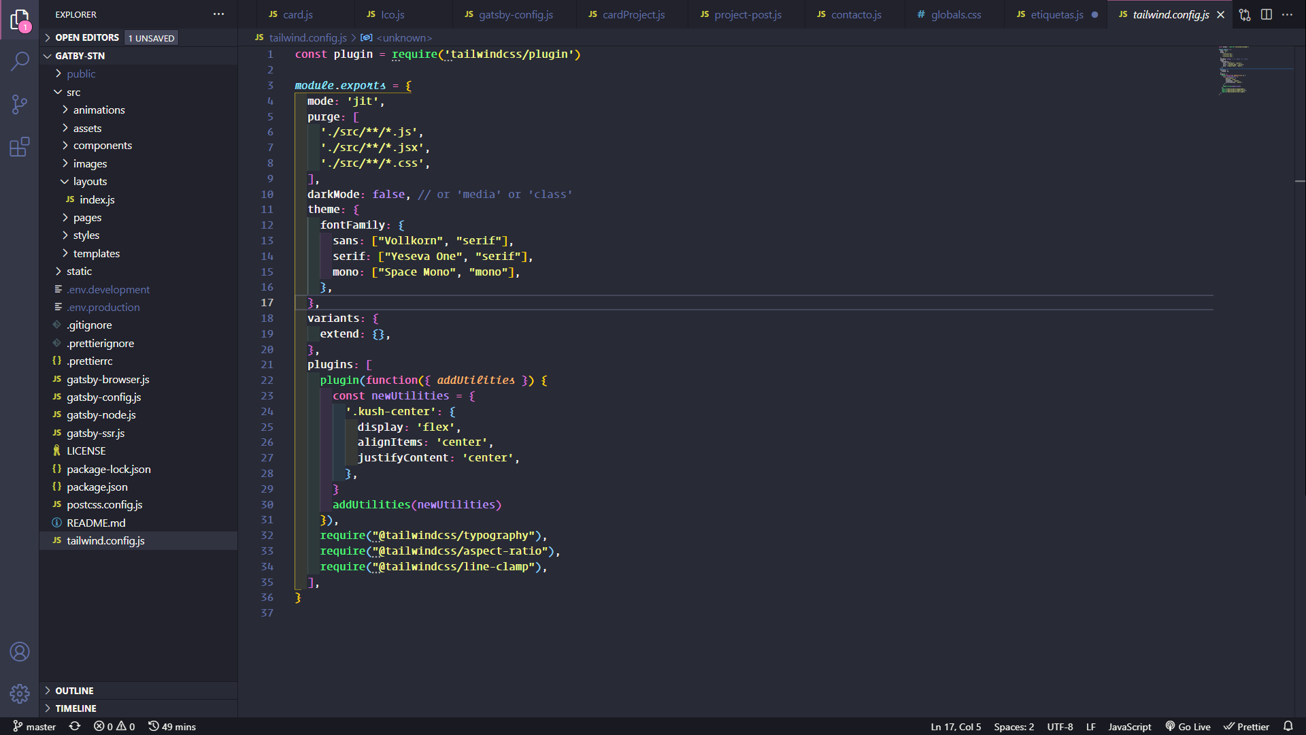Viewport: 1306px width, 735px height.
Task: Open the .prettierrc file
Action: pos(138,361)
